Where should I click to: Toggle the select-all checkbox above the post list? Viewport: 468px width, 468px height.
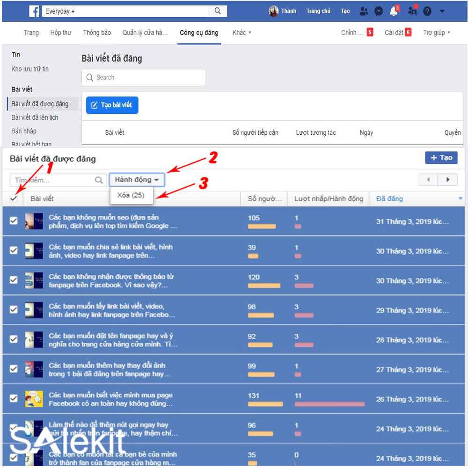coord(13,198)
